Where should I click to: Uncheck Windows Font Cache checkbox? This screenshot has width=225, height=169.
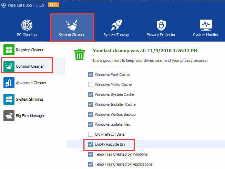91,75
